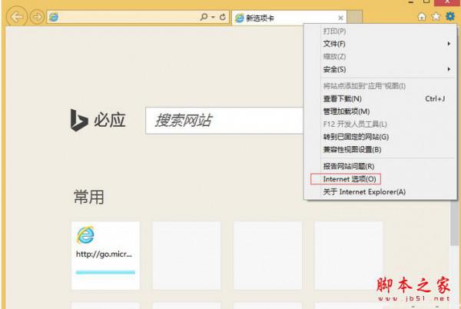Expand the 文件(F) submenu
Viewport: 461px width, 309px height.
(380, 44)
